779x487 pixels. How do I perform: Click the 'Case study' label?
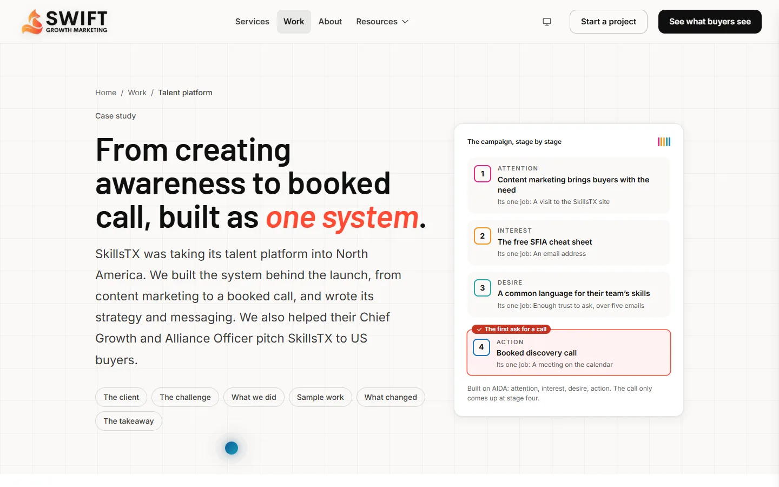116,116
